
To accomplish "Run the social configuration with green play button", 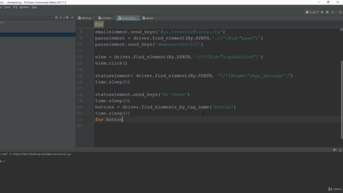I will (322, 12).
